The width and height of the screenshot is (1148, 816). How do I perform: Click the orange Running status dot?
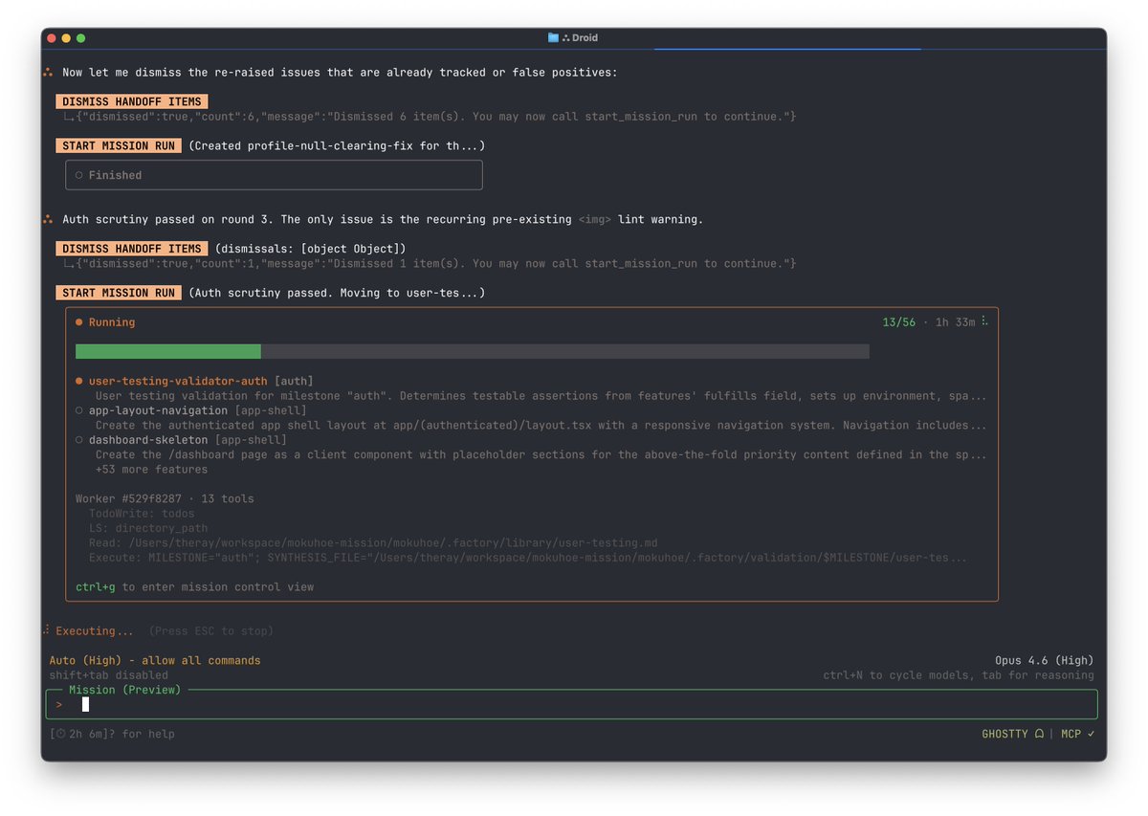point(79,322)
